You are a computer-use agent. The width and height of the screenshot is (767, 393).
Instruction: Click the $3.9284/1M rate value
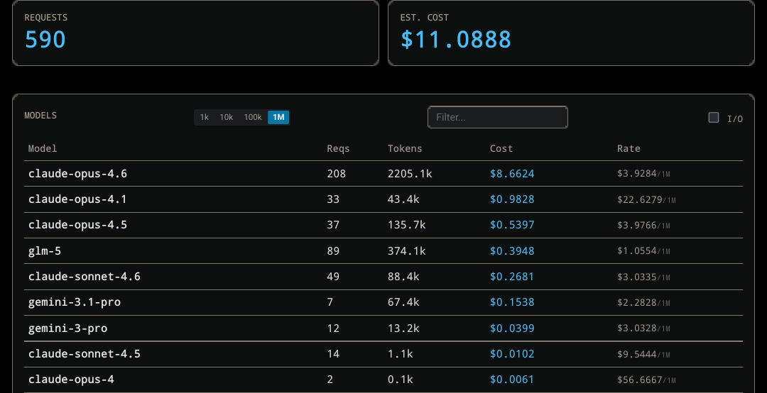(x=643, y=174)
